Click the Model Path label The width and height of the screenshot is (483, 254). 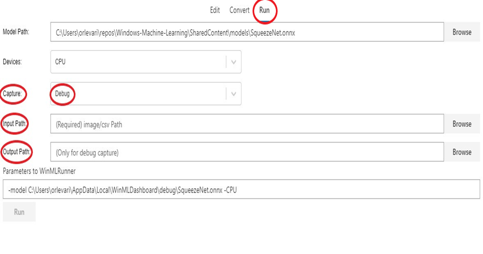16,32
